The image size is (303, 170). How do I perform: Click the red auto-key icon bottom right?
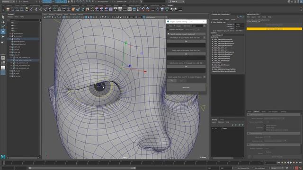(296, 168)
